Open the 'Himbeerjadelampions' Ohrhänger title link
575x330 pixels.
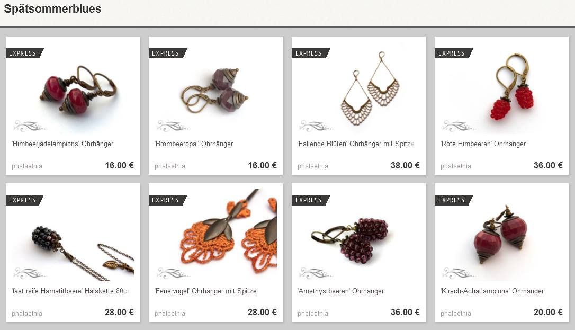pyautogui.click(x=62, y=144)
